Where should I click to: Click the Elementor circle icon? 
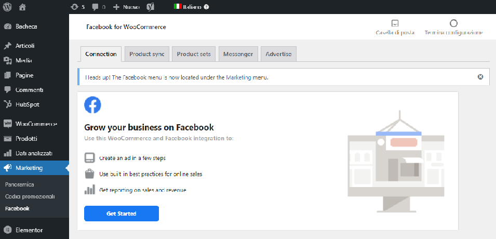8,230
